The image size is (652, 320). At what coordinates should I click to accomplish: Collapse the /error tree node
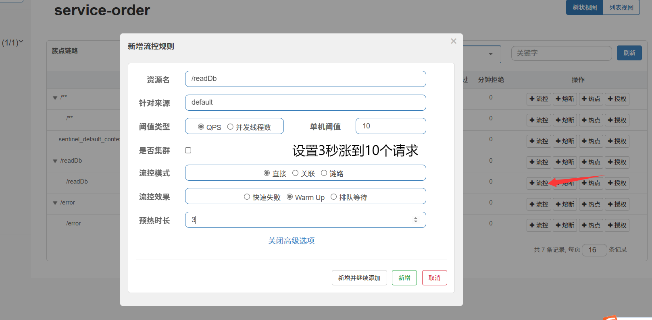pos(55,203)
